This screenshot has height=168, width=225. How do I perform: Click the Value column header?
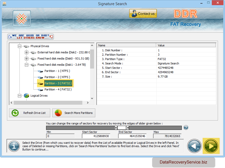click(x=186, y=45)
